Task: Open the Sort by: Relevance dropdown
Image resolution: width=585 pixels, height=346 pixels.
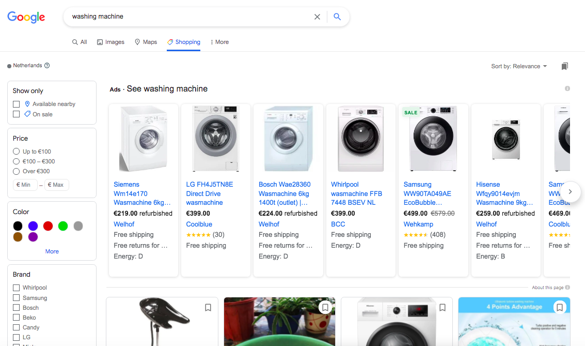Action: click(x=519, y=66)
